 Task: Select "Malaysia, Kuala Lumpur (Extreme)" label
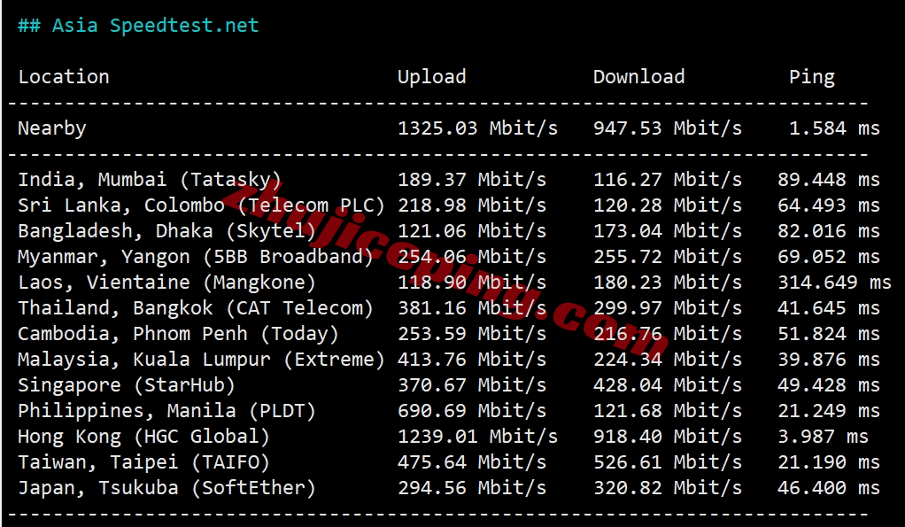(201, 359)
